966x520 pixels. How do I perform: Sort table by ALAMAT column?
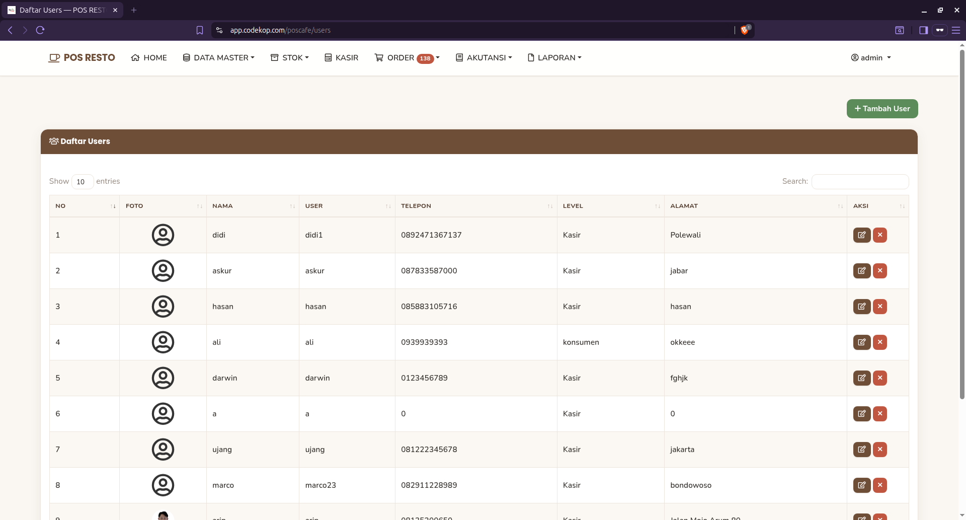click(756, 206)
